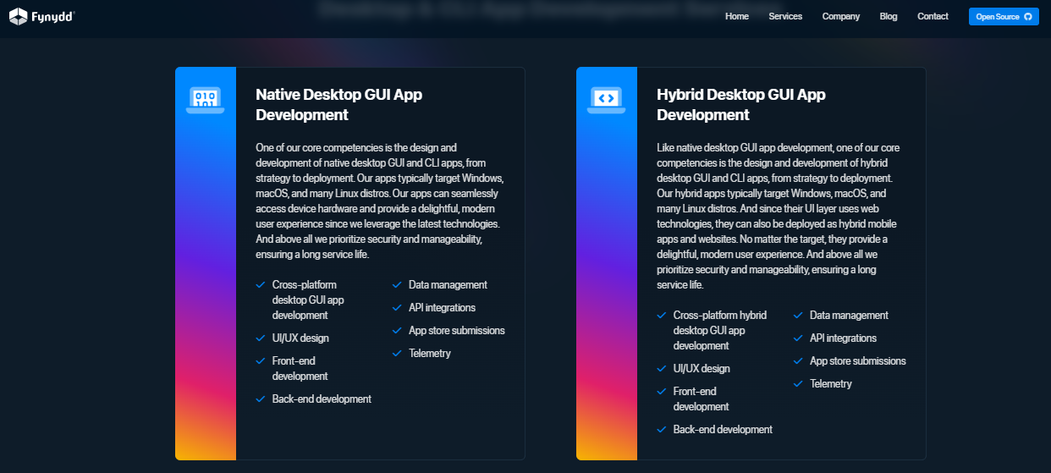
Task: Go to the Home page
Action: 736,16
